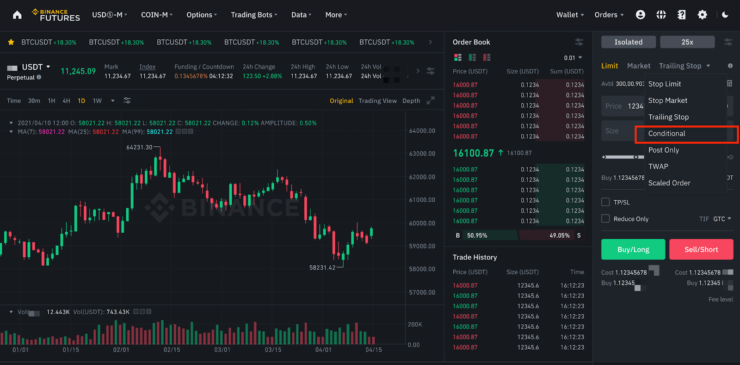The image size is (740, 365).
Task: Open the Options dropdown menu
Action: click(x=202, y=15)
